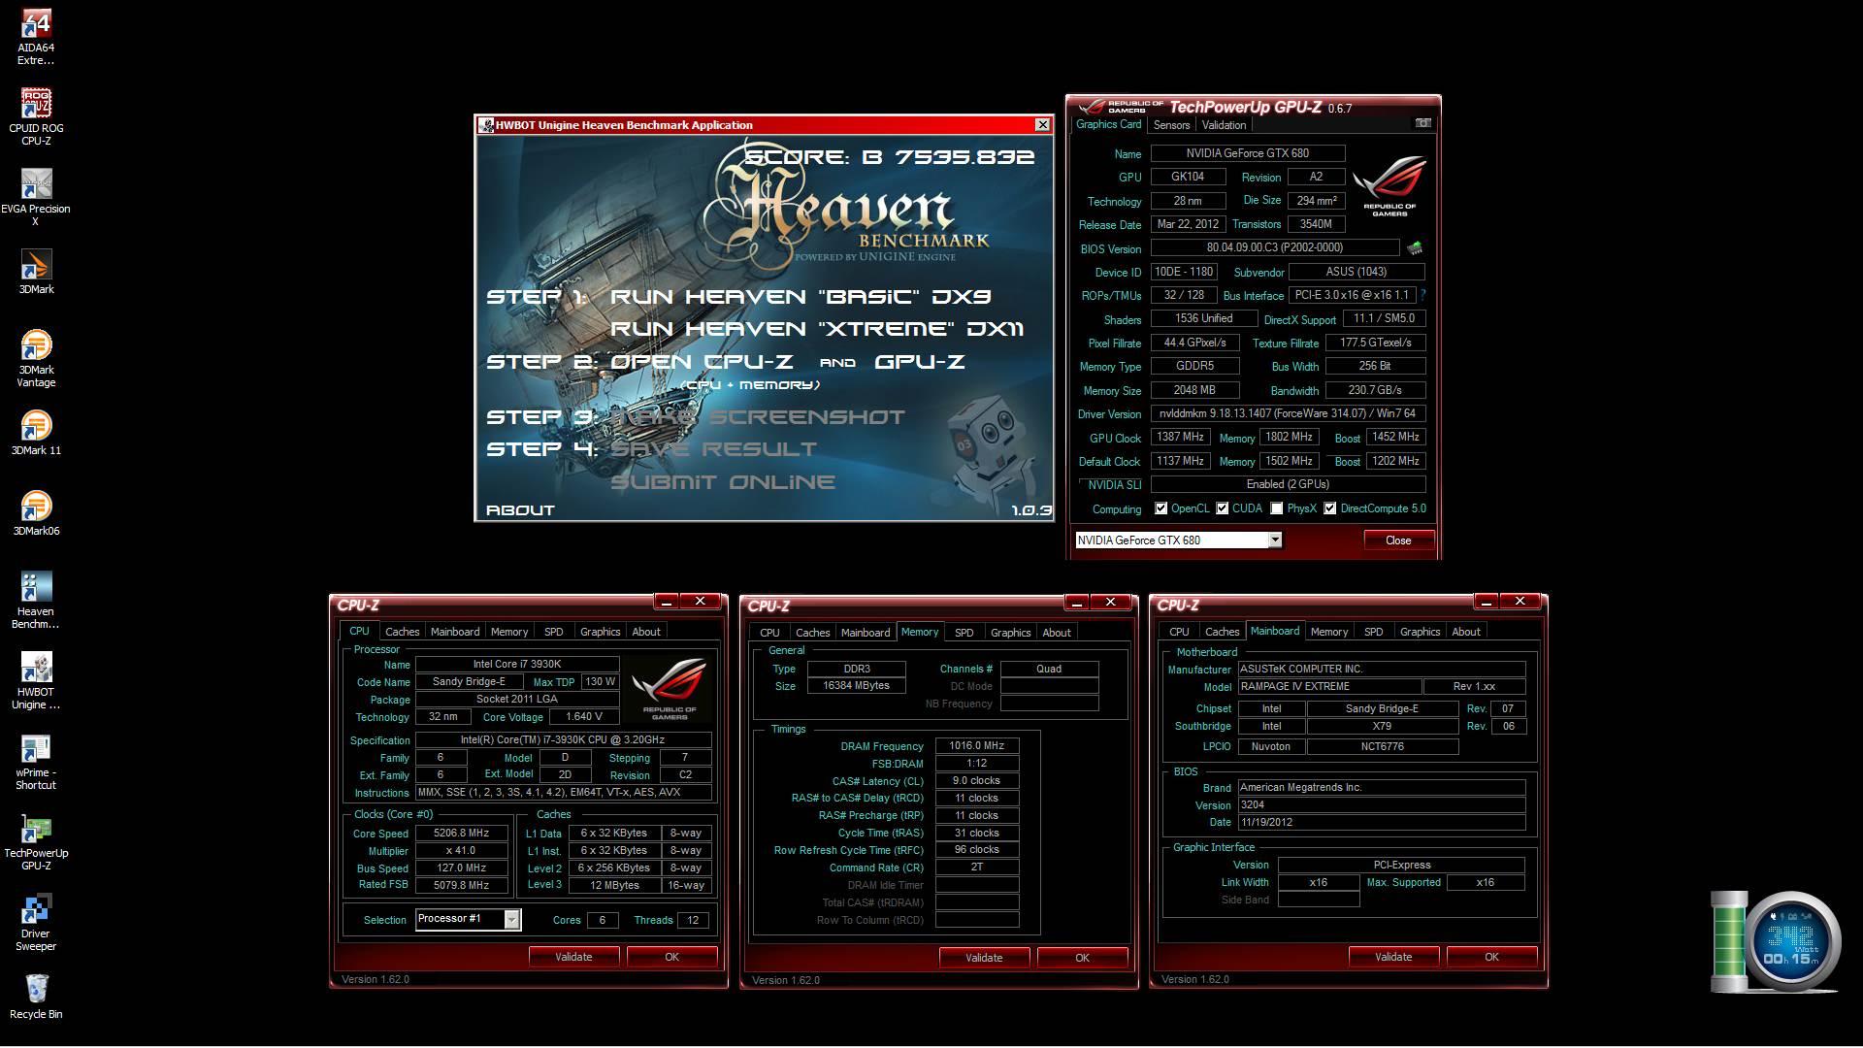The image size is (1863, 1048).
Task: Open the Processor #1 selection dropdown
Action: point(511,919)
